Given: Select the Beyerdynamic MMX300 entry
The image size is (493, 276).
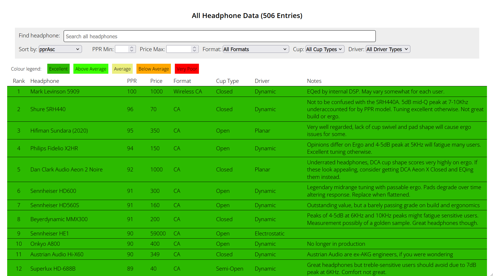Looking at the screenshot, I should coord(59,219).
